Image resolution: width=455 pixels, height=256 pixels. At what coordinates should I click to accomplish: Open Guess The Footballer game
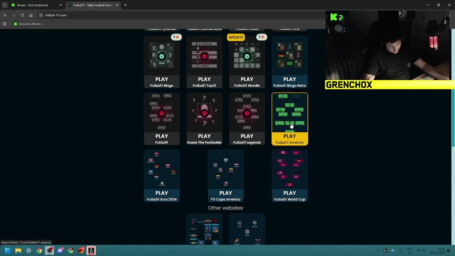pos(204,119)
